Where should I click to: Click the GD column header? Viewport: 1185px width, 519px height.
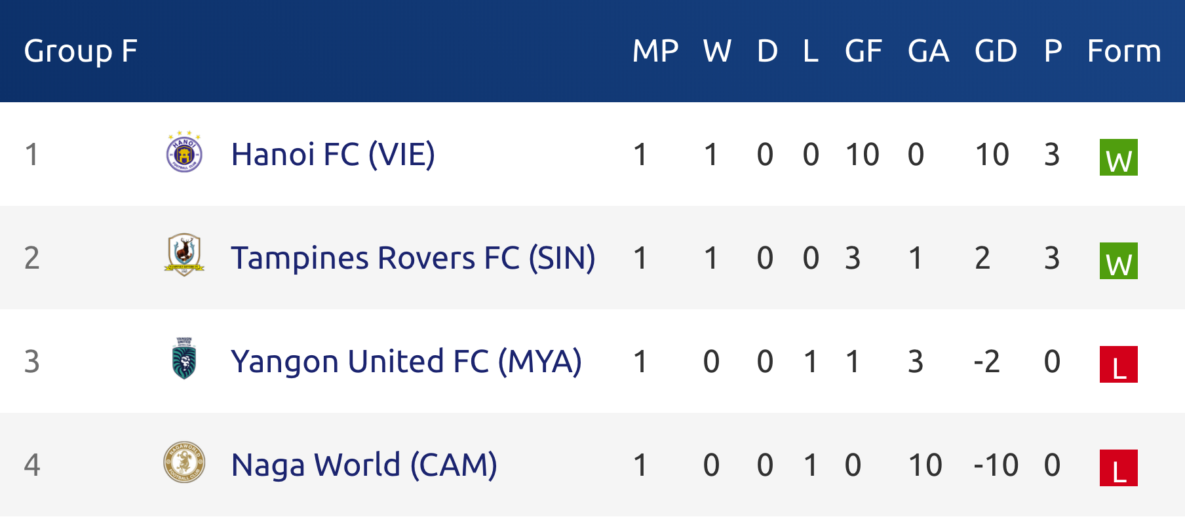(x=996, y=51)
